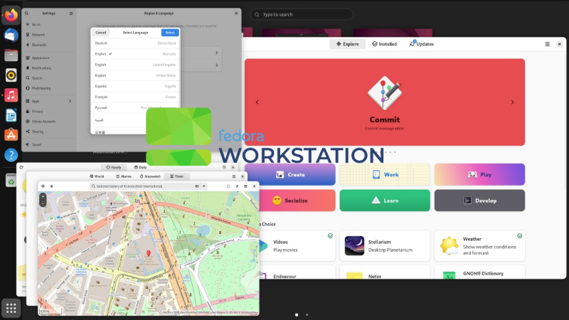Select Español España language
Screen dimensions: 569x320
(x=135, y=86)
